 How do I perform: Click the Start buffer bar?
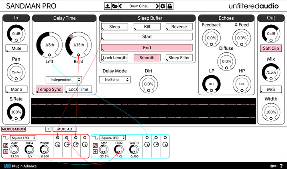[147, 36]
